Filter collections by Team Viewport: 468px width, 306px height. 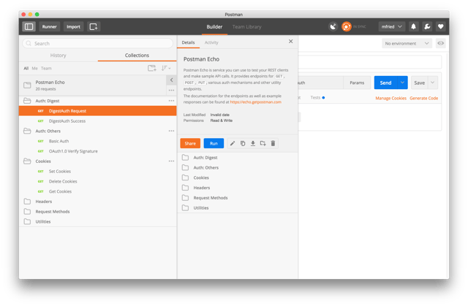[x=46, y=68]
